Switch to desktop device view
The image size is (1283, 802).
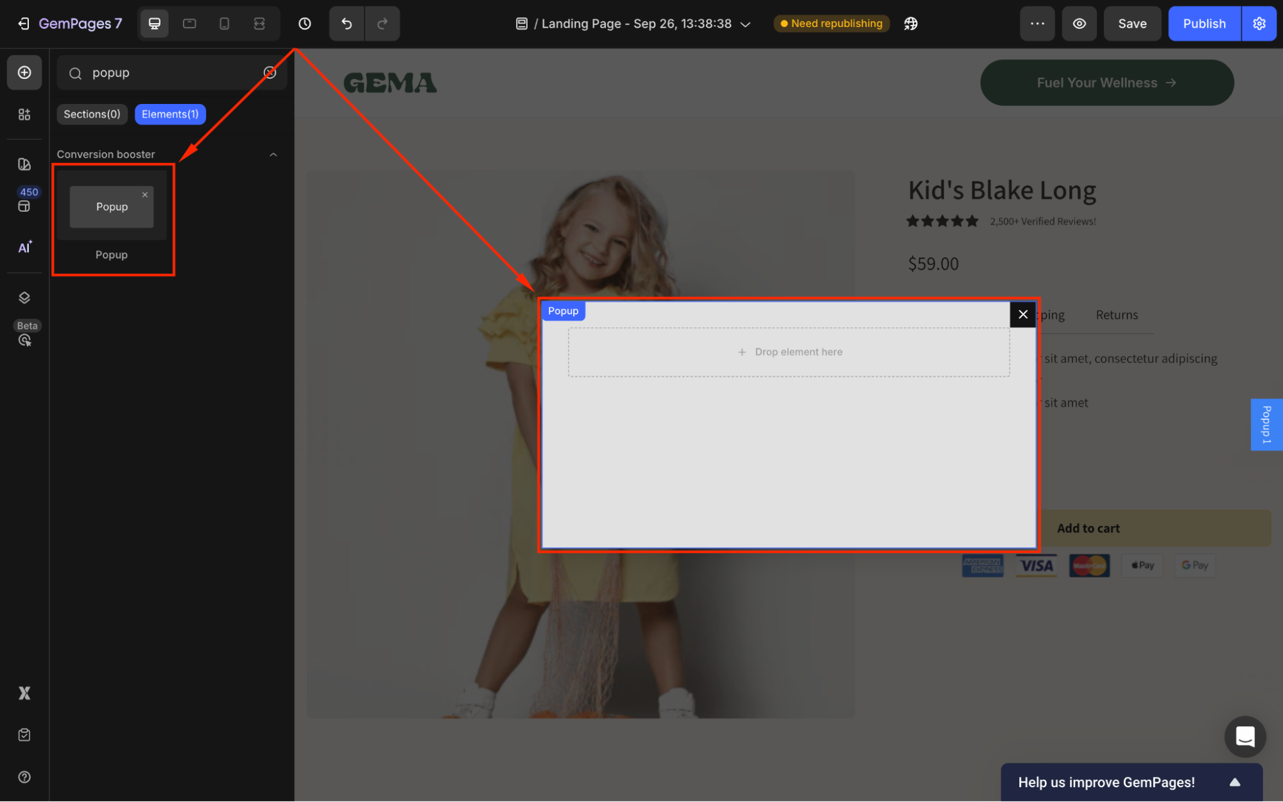pyautogui.click(x=155, y=24)
